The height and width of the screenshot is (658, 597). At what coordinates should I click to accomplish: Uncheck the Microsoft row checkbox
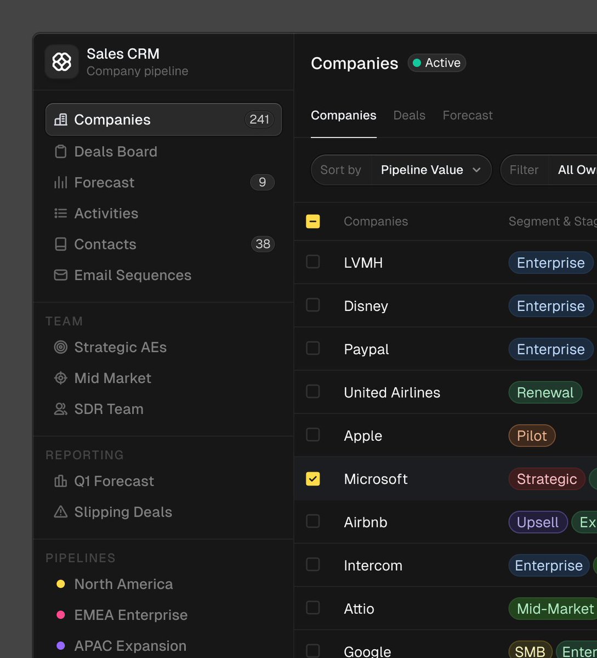(313, 479)
